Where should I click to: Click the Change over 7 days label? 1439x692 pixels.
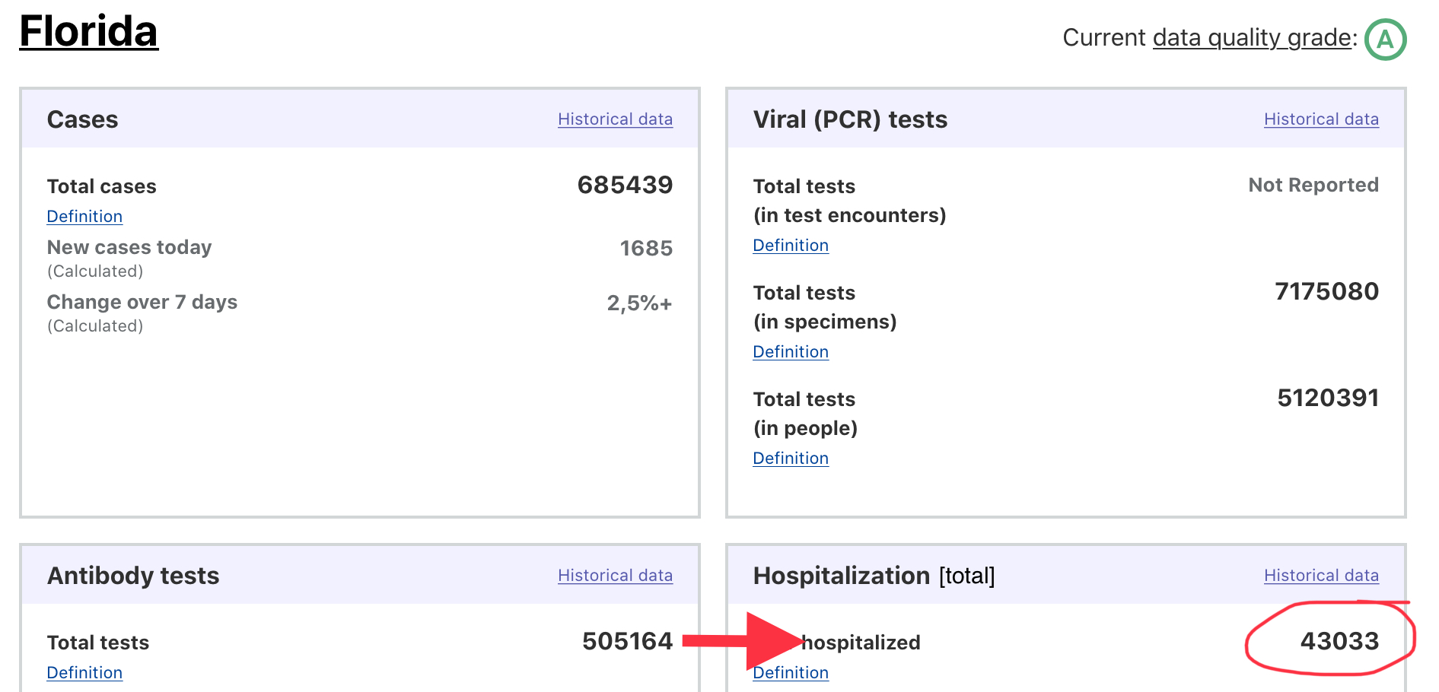[142, 302]
